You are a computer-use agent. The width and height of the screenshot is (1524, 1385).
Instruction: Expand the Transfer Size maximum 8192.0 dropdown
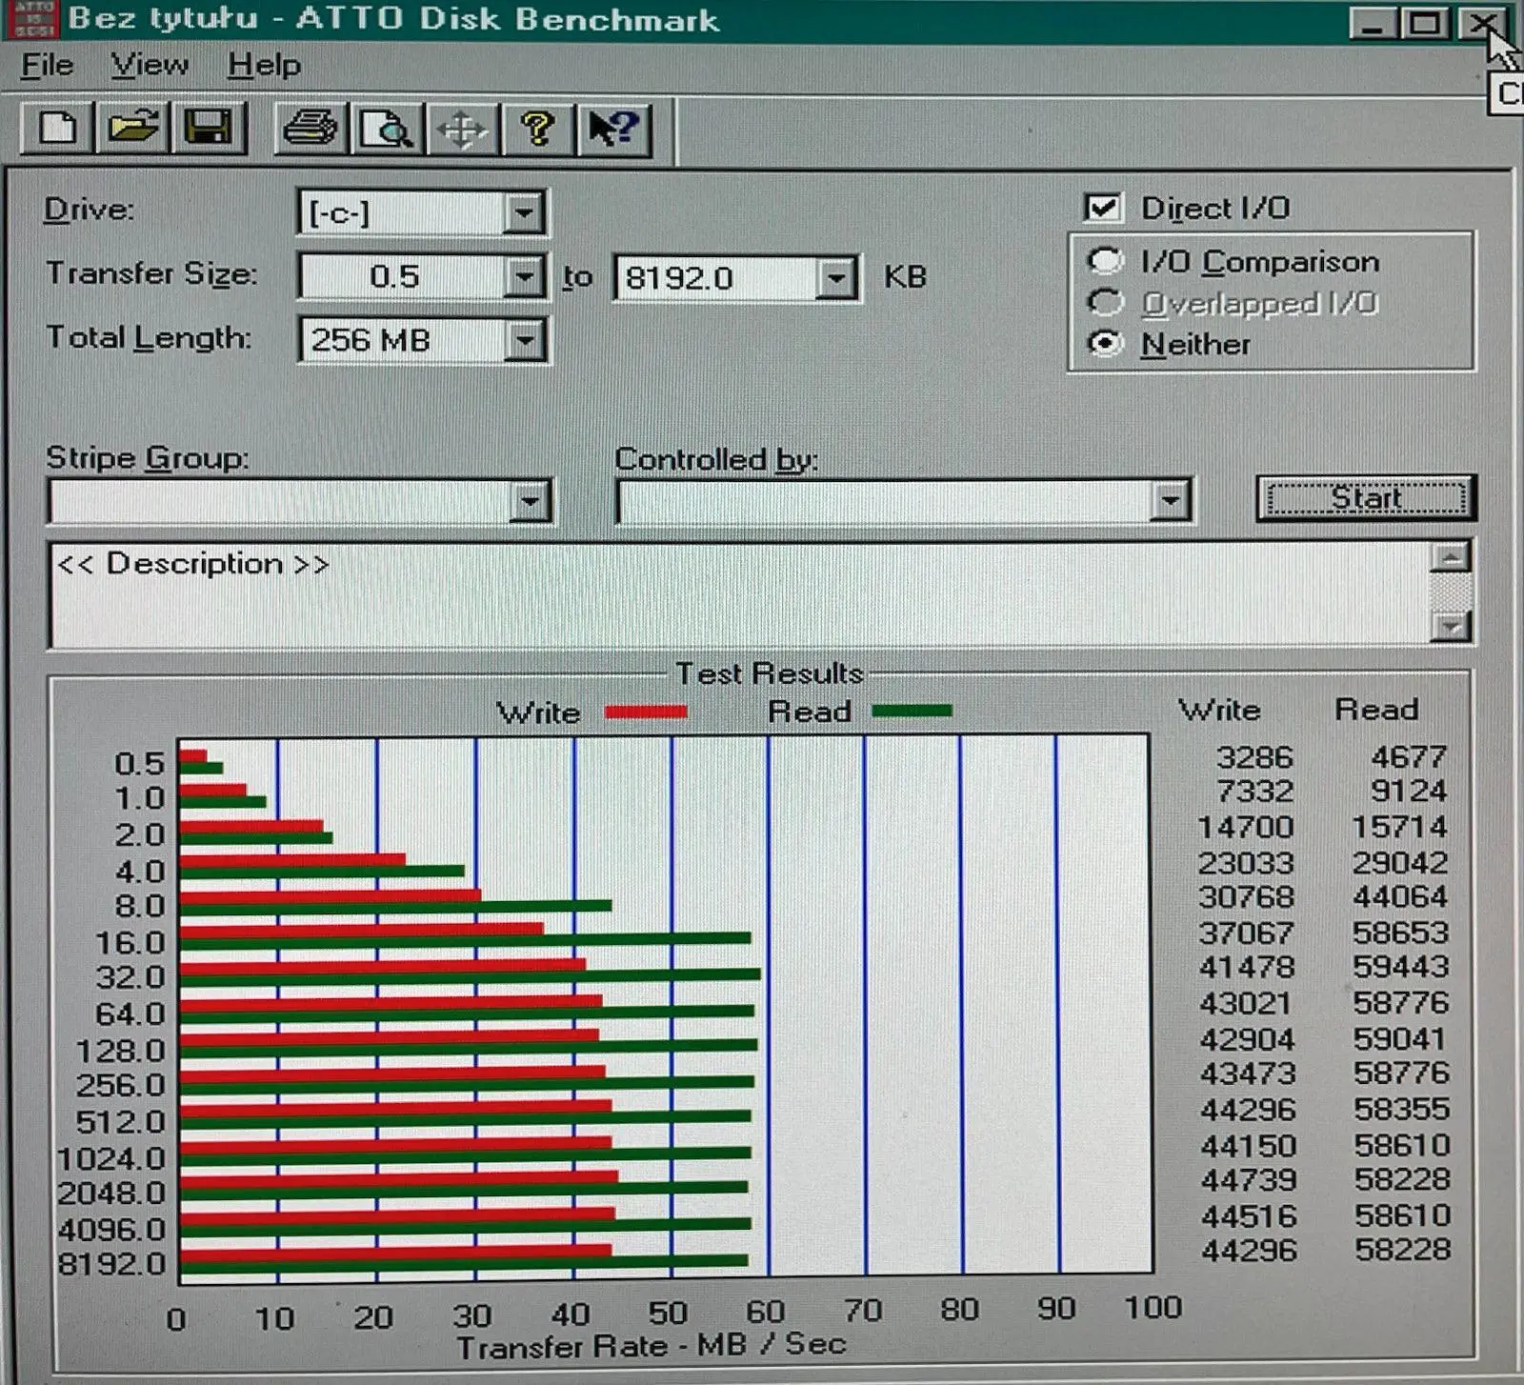[x=836, y=278]
